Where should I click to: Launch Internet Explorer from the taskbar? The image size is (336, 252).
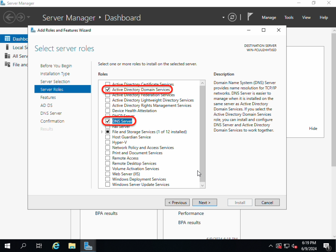(x=56, y=246)
